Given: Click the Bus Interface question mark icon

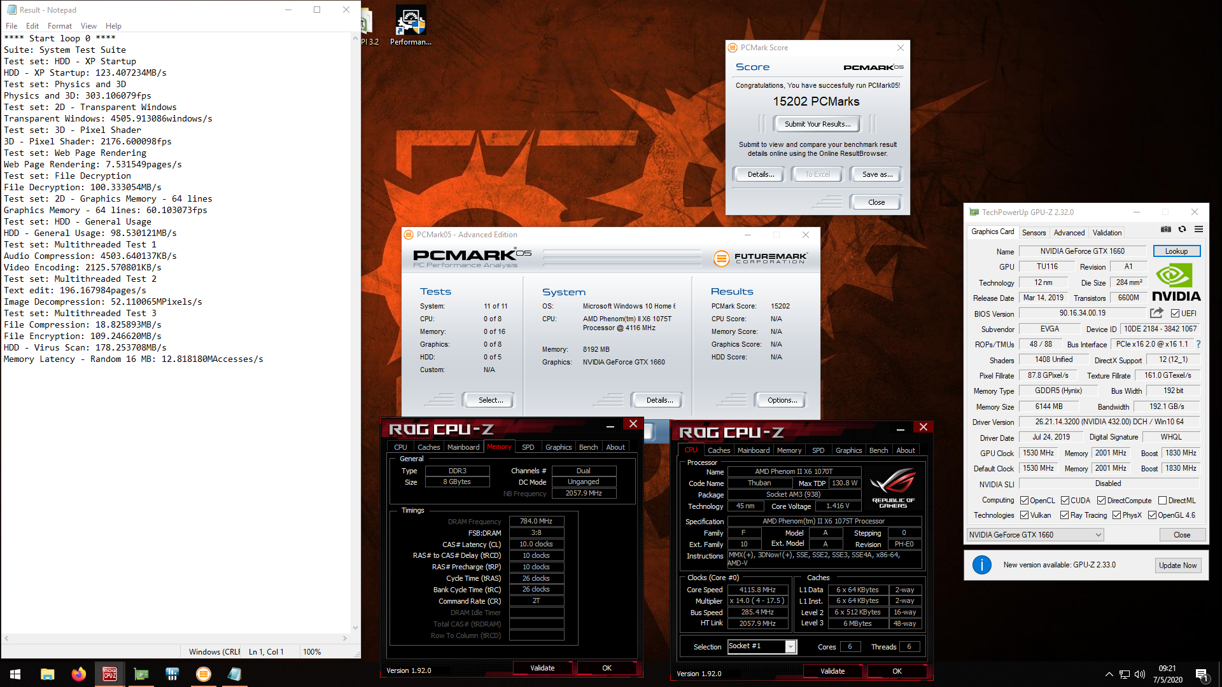Looking at the screenshot, I should pos(1198,344).
